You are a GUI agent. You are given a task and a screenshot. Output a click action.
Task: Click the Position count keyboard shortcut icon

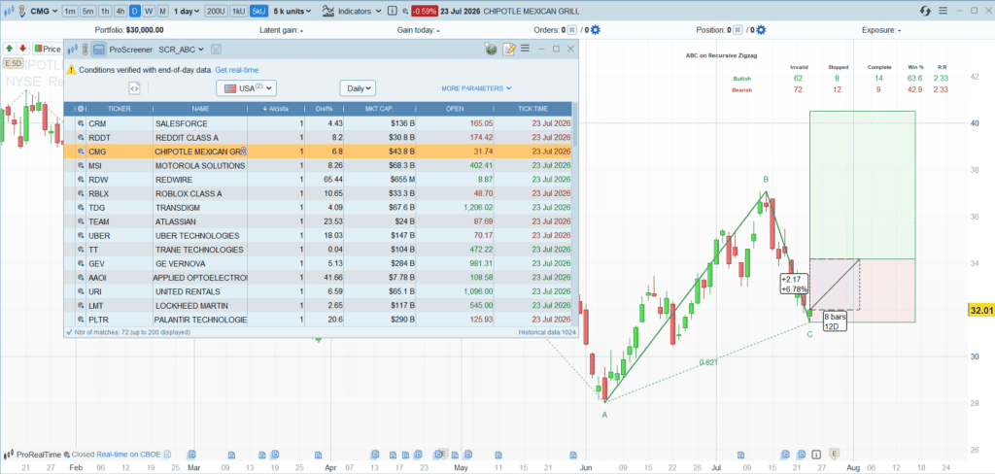(x=738, y=30)
